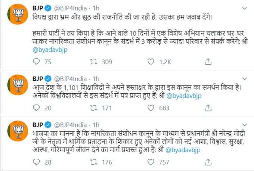Expand the second tweet's options chevron
This screenshot has height=171, width=254.
244,79
